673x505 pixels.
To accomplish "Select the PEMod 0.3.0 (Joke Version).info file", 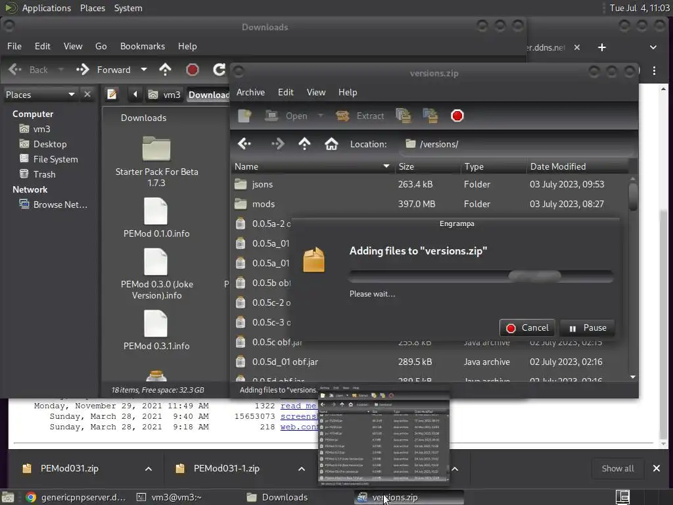I will (156, 275).
